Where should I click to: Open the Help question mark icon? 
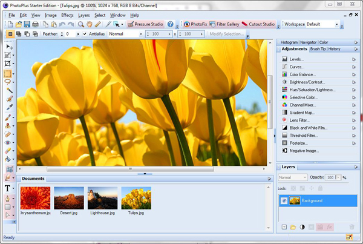(170, 25)
